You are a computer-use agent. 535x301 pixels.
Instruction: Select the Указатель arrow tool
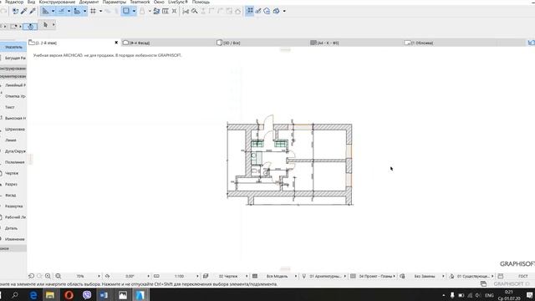coord(13,47)
